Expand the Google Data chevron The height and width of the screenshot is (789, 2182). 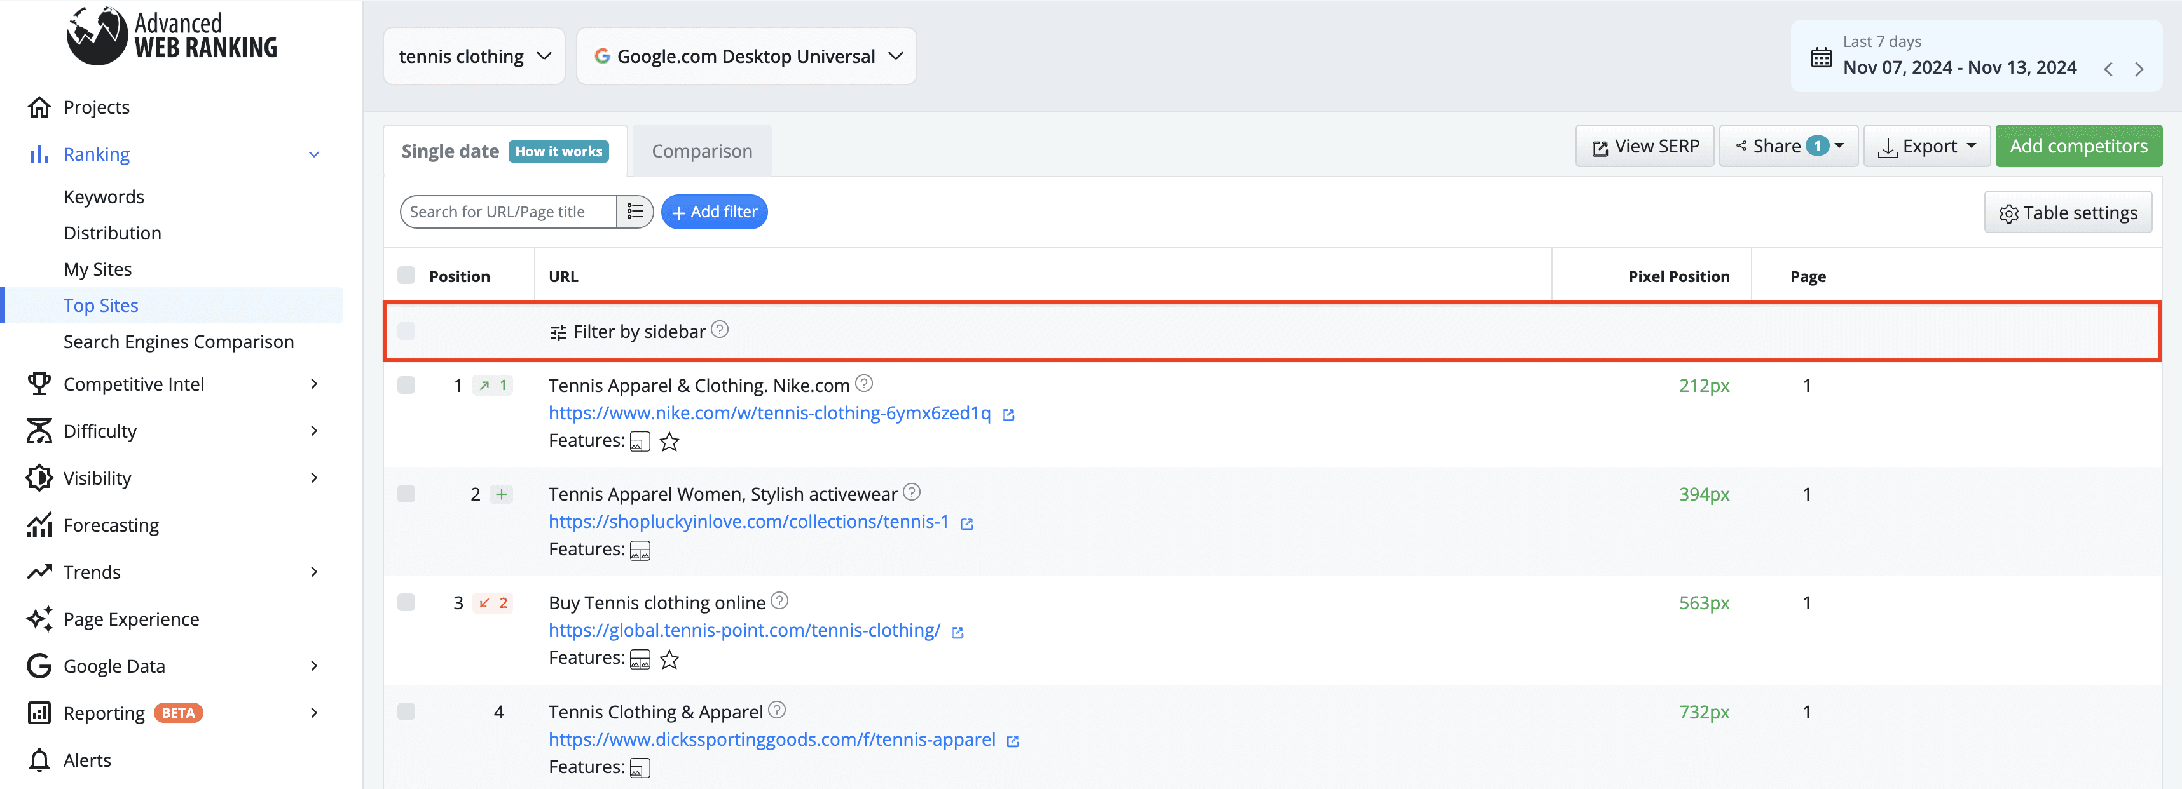coord(314,666)
